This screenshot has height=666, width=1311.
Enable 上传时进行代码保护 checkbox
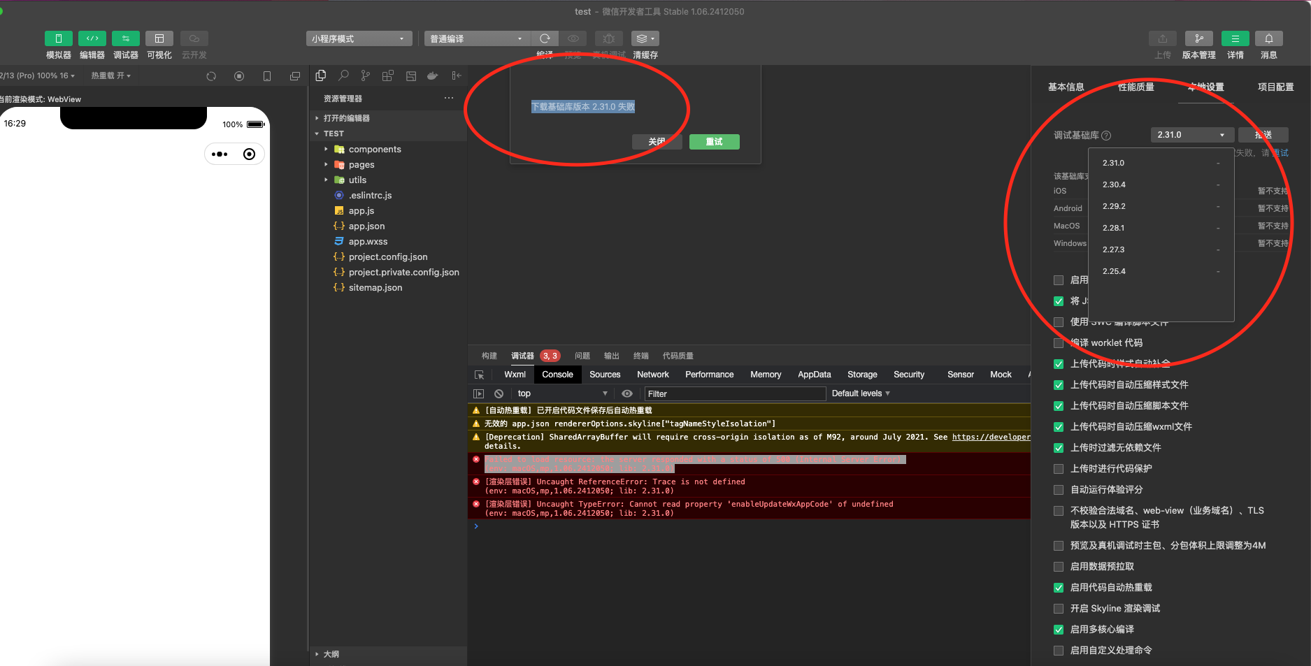pos(1059,469)
